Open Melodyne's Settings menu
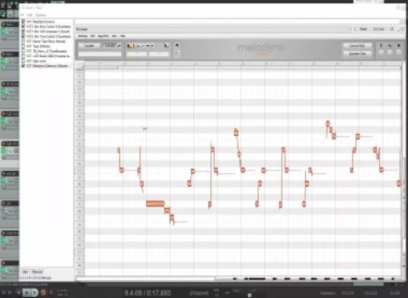Screen dimensions: 408x298 point(83,36)
